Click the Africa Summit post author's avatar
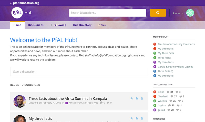205x122 pixels. [20, 101]
